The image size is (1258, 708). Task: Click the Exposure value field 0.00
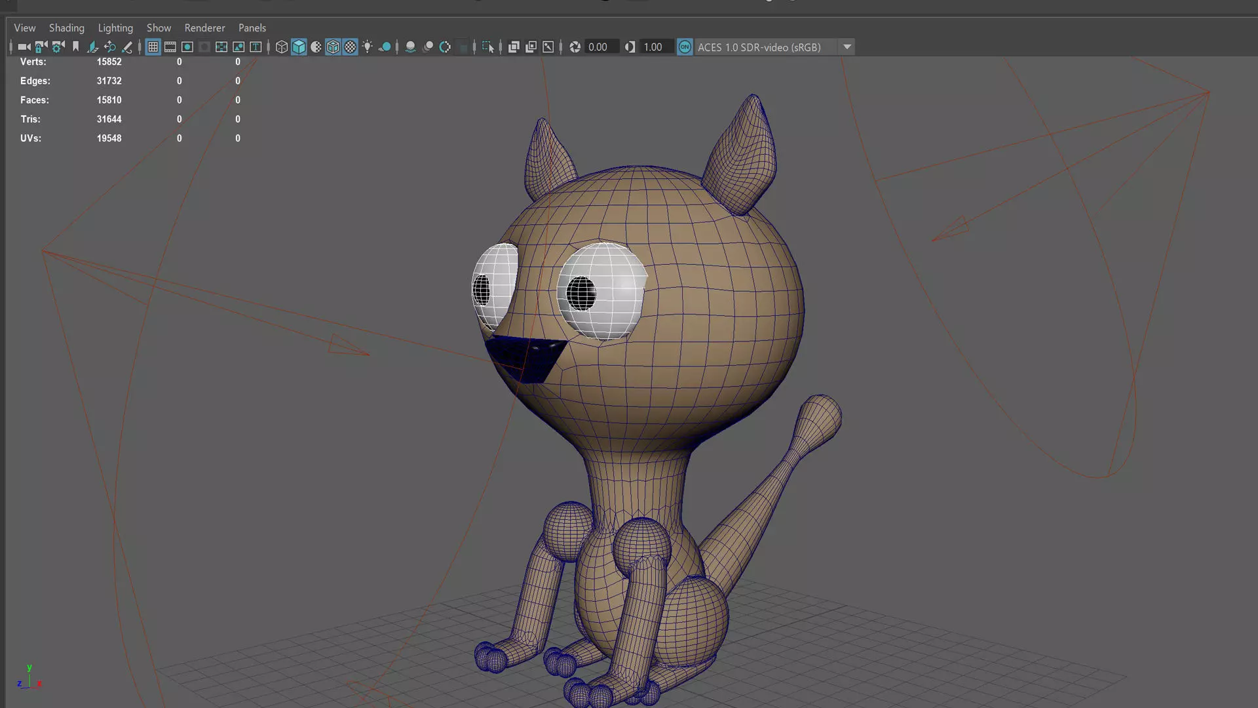point(601,47)
